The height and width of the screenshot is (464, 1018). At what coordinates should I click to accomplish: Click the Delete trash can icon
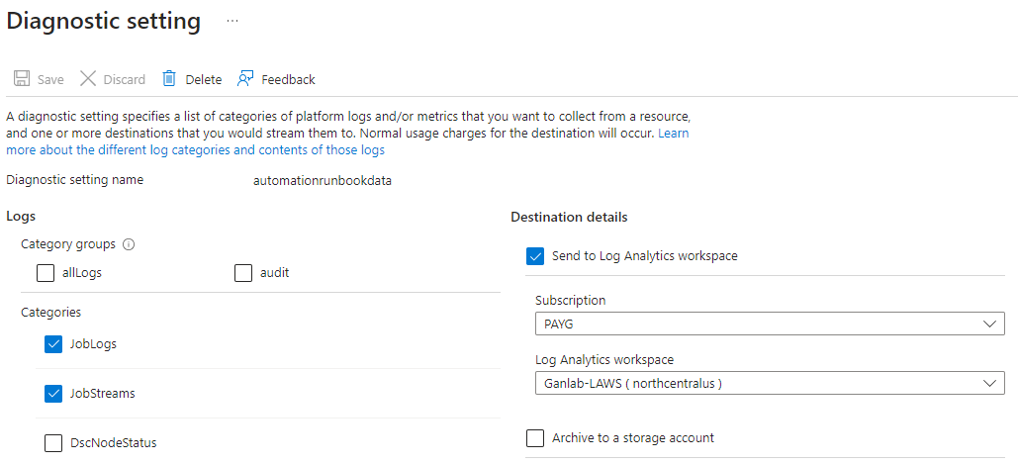(x=169, y=79)
